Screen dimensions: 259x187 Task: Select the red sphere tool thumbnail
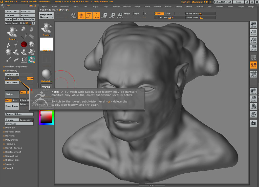[x=24, y=44]
